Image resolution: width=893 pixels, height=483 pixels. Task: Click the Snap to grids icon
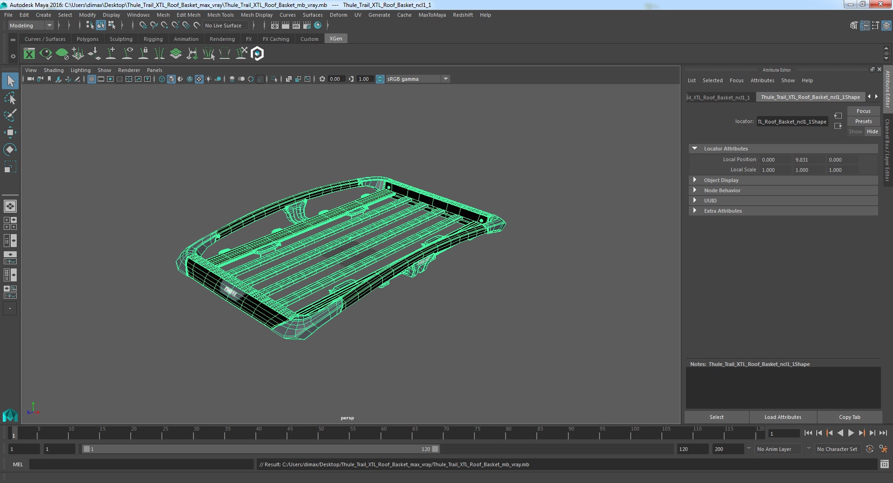[x=143, y=26]
